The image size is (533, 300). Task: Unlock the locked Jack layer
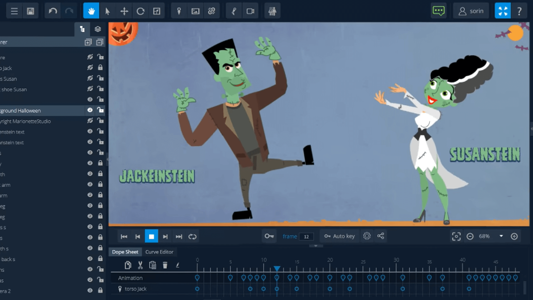[100, 67]
